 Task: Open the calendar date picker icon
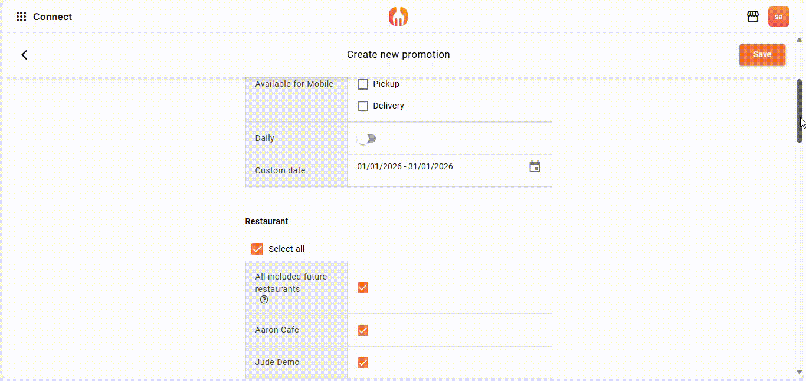535,167
